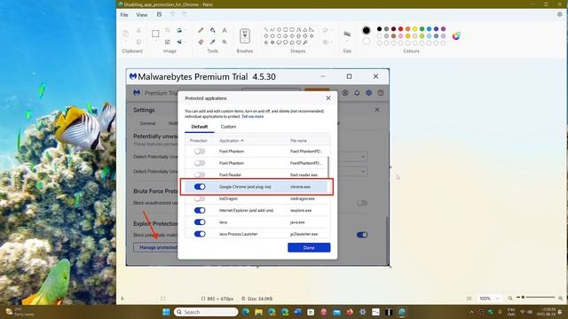568x319 pixels.
Task: Toggle the Brute Force Protection switch
Action: (362, 203)
